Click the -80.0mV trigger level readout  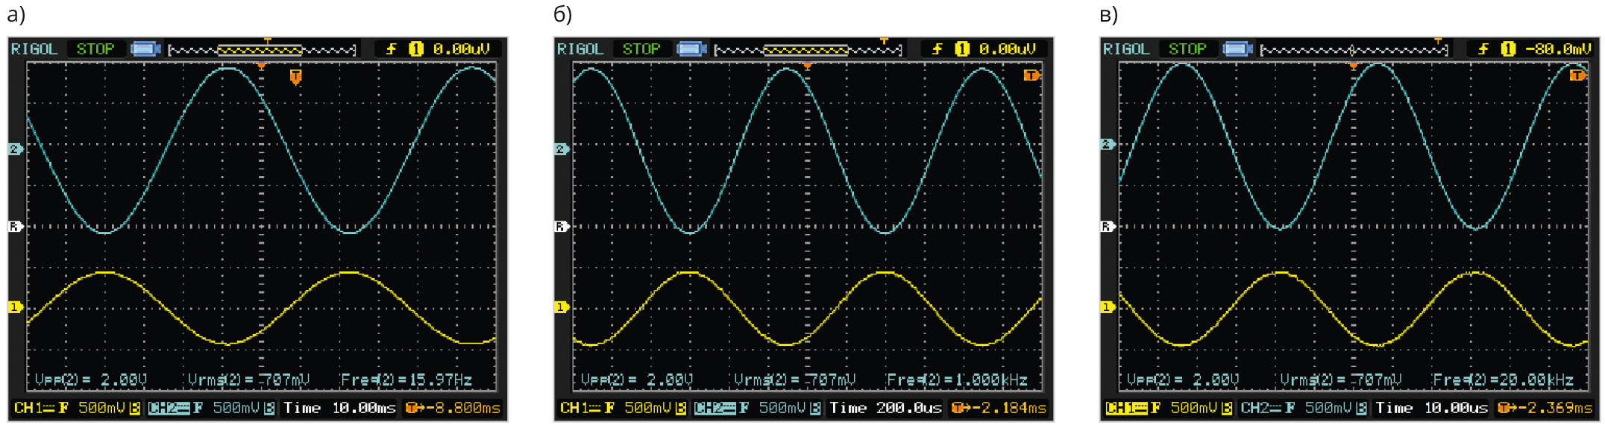[1557, 49]
